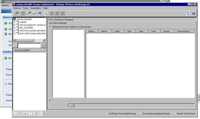Click green check icon beside Sch/Disp status
This screenshot has width=200, height=119.
point(106,114)
